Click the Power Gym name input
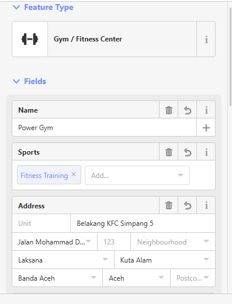The width and height of the screenshot is (232, 304). [x=105, y=128]
